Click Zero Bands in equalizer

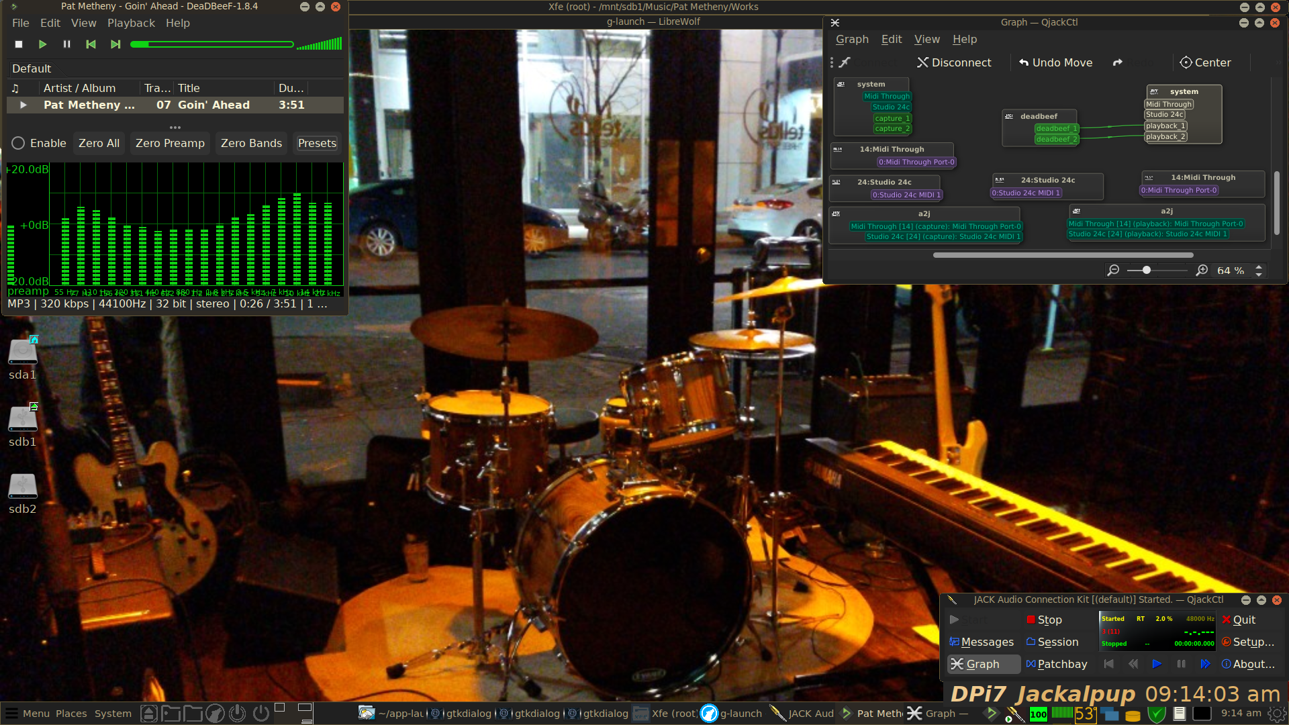tap(251, 143)
